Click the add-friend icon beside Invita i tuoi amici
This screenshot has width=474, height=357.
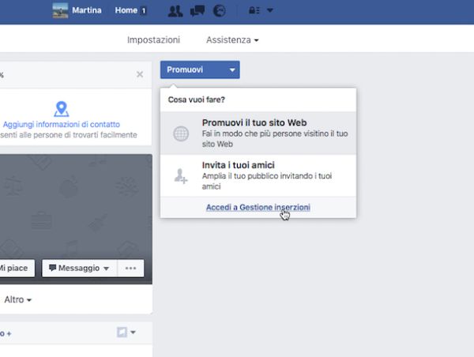[181, 176]
